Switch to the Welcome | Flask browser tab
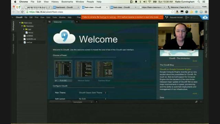220x124 pixels. [x=181, y=7]
